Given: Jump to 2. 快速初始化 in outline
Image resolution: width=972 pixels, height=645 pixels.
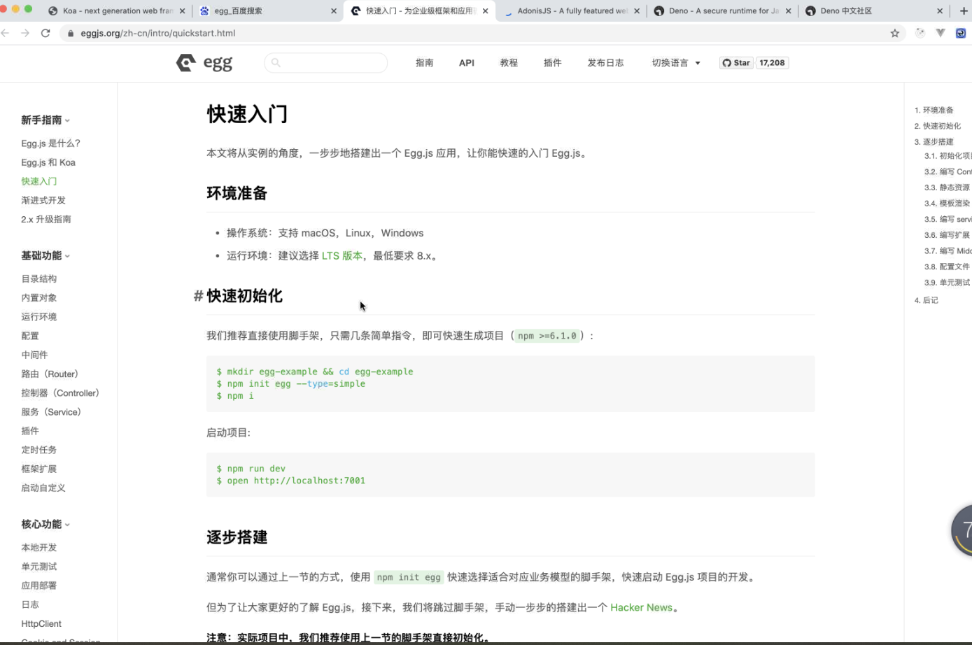Looking at the screenshot, I should point(938,126).
